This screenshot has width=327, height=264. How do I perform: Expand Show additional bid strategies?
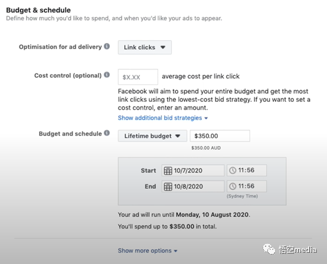click(163, 118)
